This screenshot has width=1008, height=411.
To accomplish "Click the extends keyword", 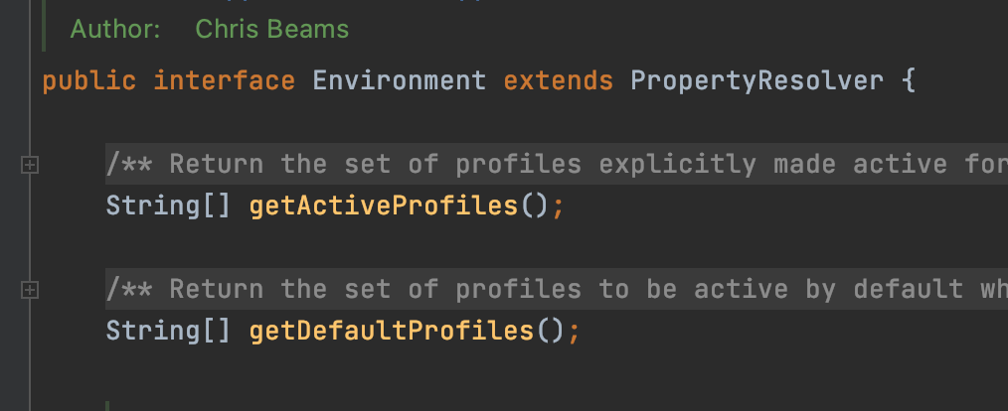I will 558,81.
